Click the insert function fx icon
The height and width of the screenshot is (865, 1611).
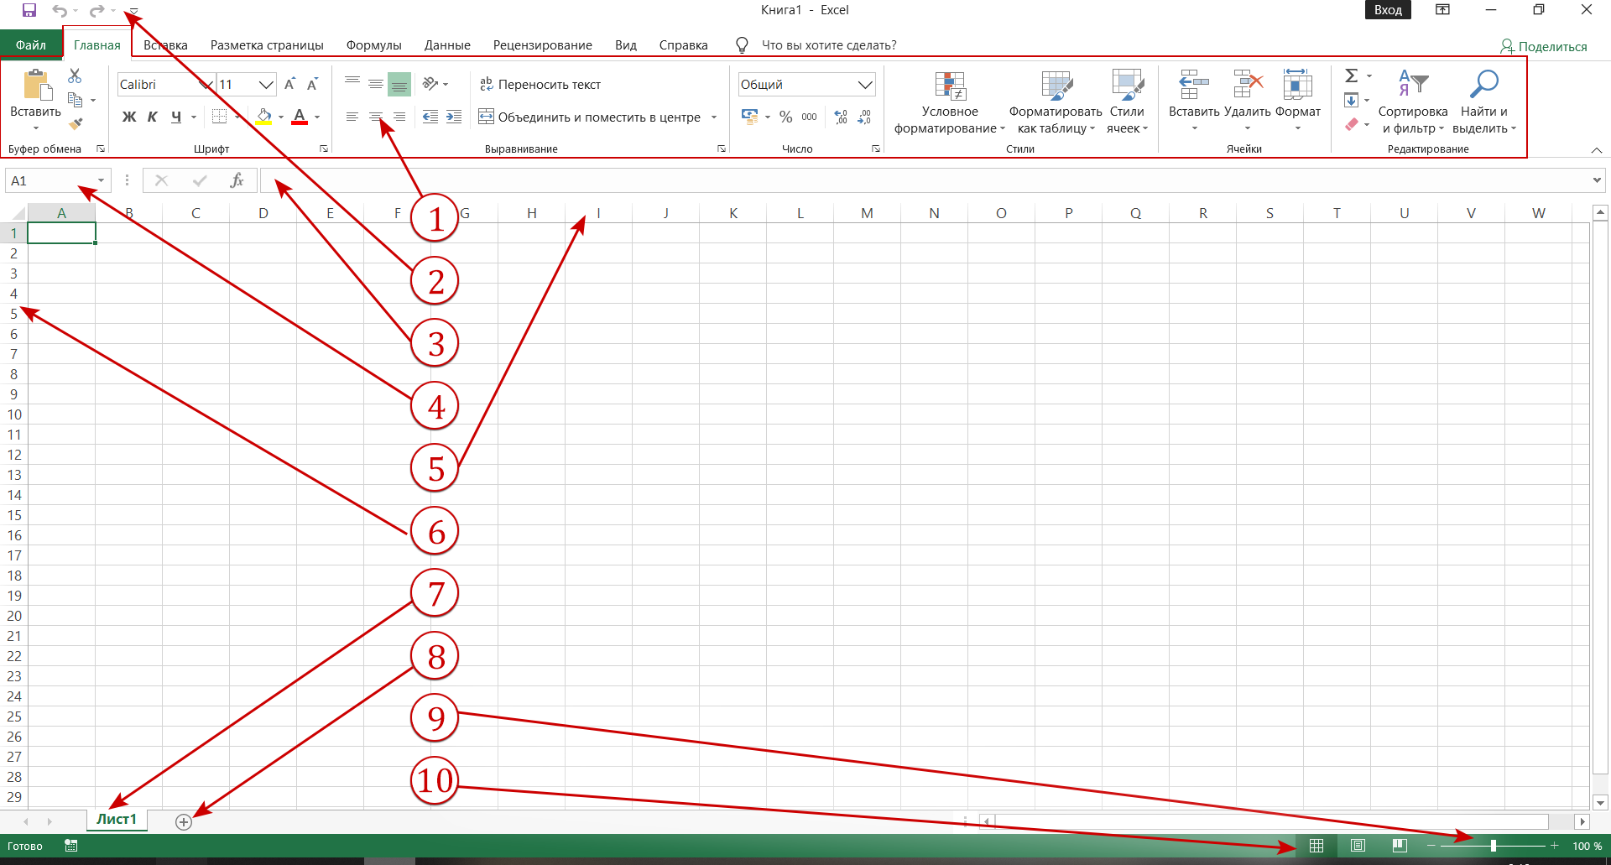coord(237,180)
